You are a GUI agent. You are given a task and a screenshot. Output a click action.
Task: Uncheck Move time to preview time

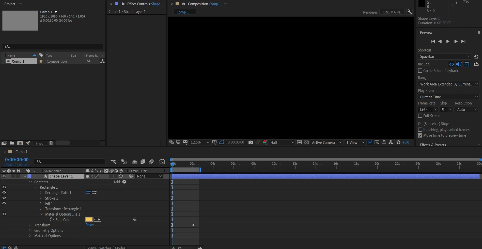(420, 136)
